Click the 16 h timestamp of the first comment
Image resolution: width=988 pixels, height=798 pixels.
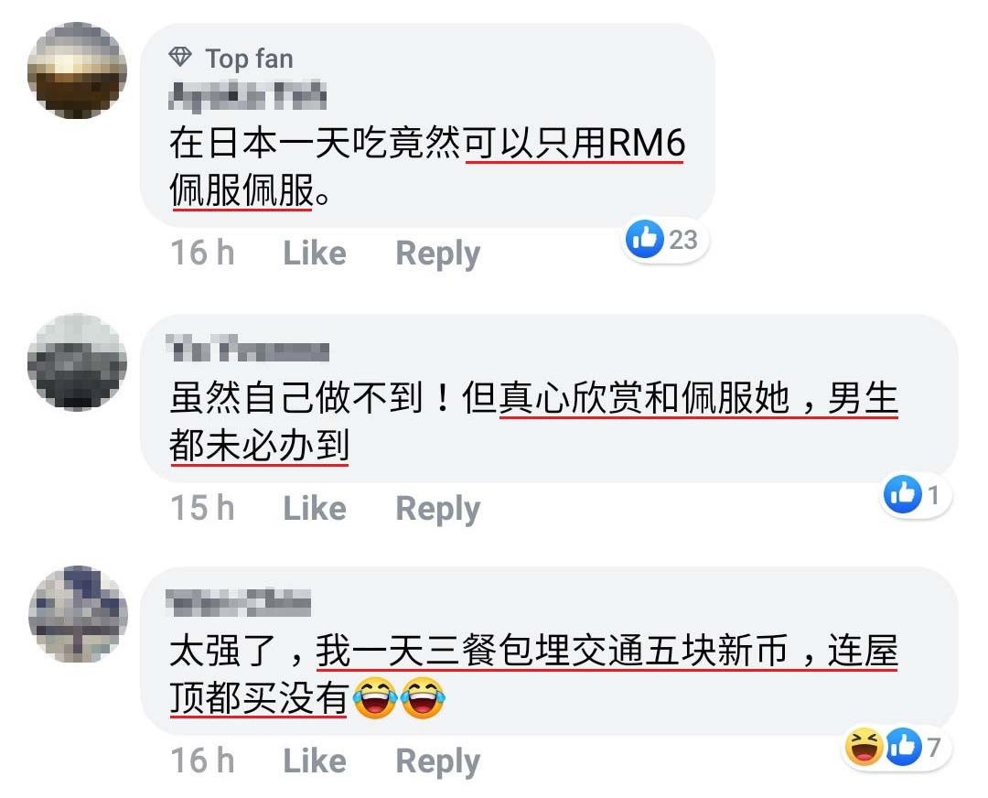202,253
